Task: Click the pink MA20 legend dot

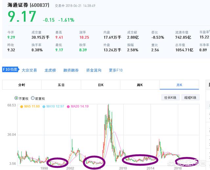Action: (69, 107)
